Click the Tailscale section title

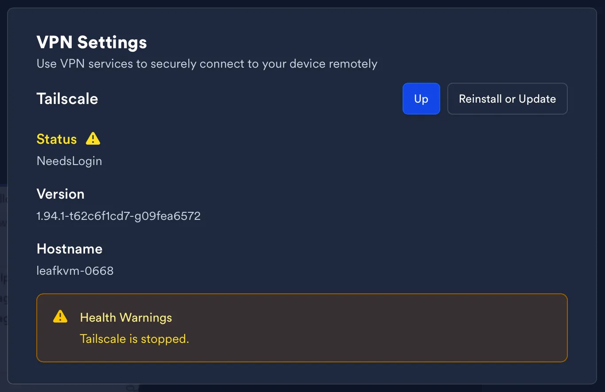(x=67, y=99)
